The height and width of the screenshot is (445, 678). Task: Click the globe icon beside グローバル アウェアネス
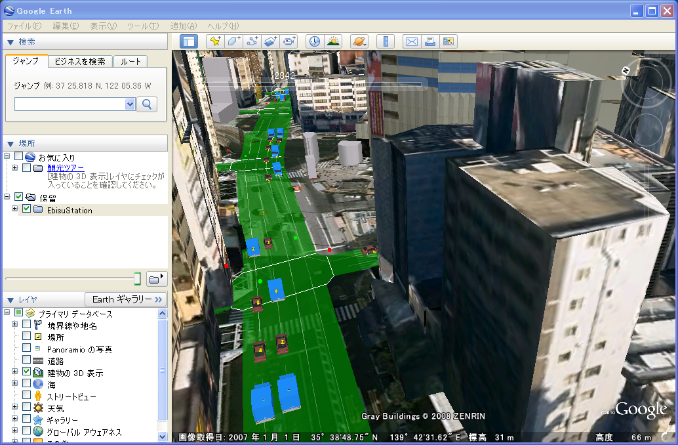coord(38,432)
